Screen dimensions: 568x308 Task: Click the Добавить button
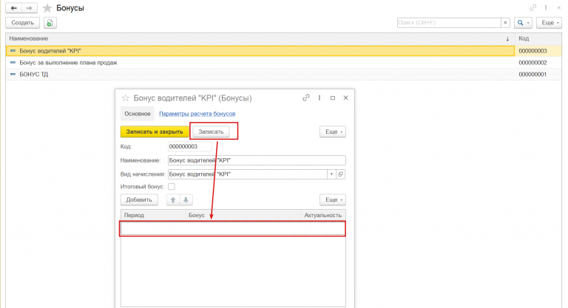139,199
